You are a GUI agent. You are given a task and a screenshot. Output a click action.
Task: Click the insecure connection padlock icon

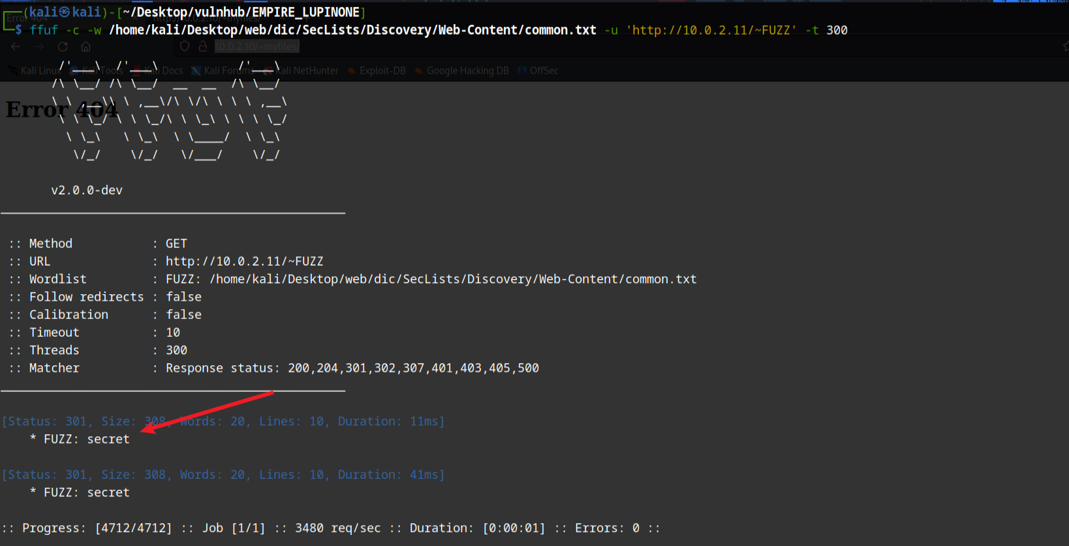(x=203, y=46)
